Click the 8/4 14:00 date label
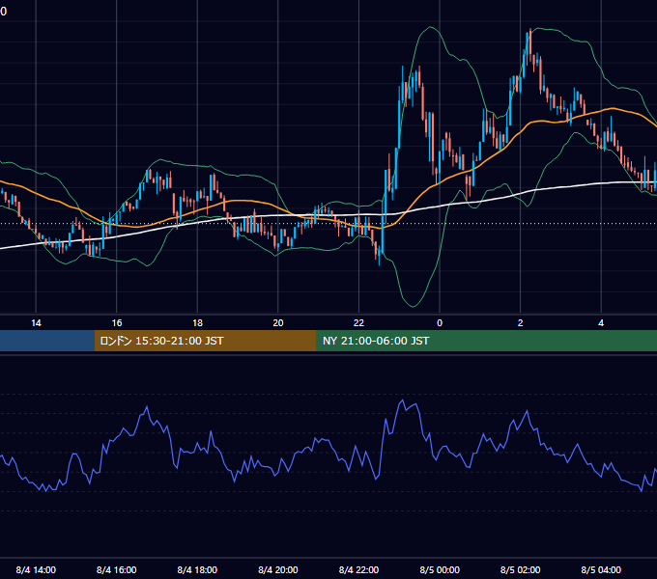This screenshot has width=657, height=579. pos(36,569)
